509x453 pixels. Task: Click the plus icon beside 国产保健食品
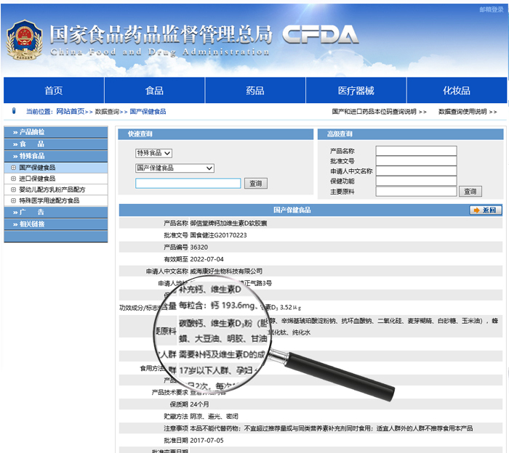pyautogui.click(x=13, y=168)
